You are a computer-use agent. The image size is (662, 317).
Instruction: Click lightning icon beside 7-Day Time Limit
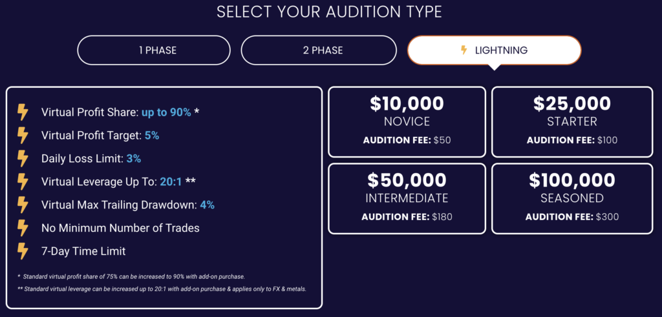[x=23, y=252]
